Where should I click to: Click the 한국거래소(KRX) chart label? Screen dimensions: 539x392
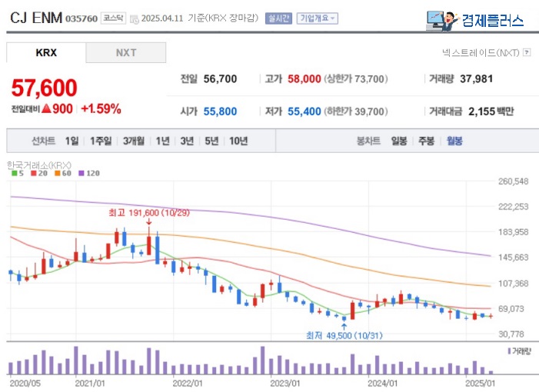tap(39, 165)
